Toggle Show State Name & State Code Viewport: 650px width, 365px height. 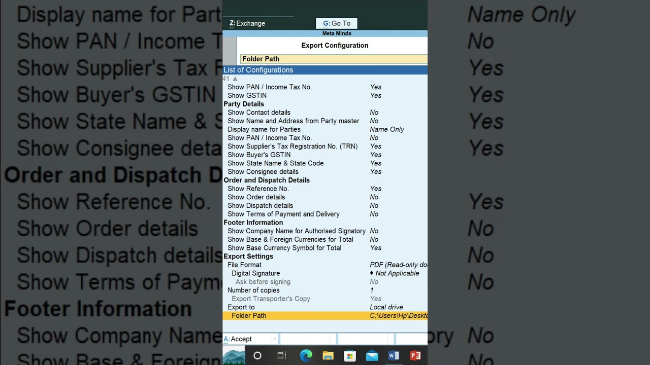click(325, 163)
